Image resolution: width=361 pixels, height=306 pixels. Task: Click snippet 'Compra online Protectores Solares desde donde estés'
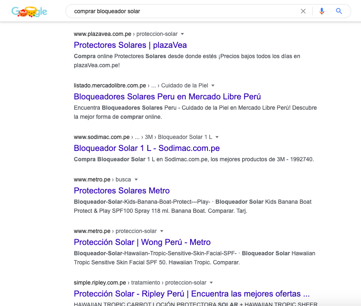coord(187,61)
